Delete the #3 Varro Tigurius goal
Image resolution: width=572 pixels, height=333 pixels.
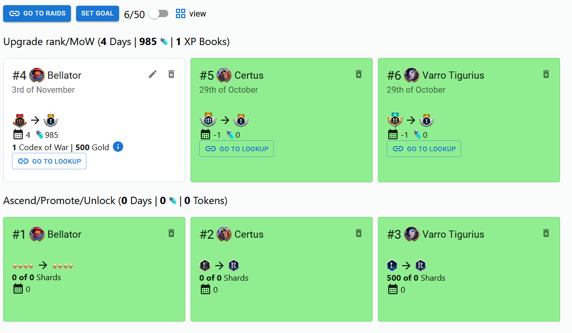click(546, 234)
